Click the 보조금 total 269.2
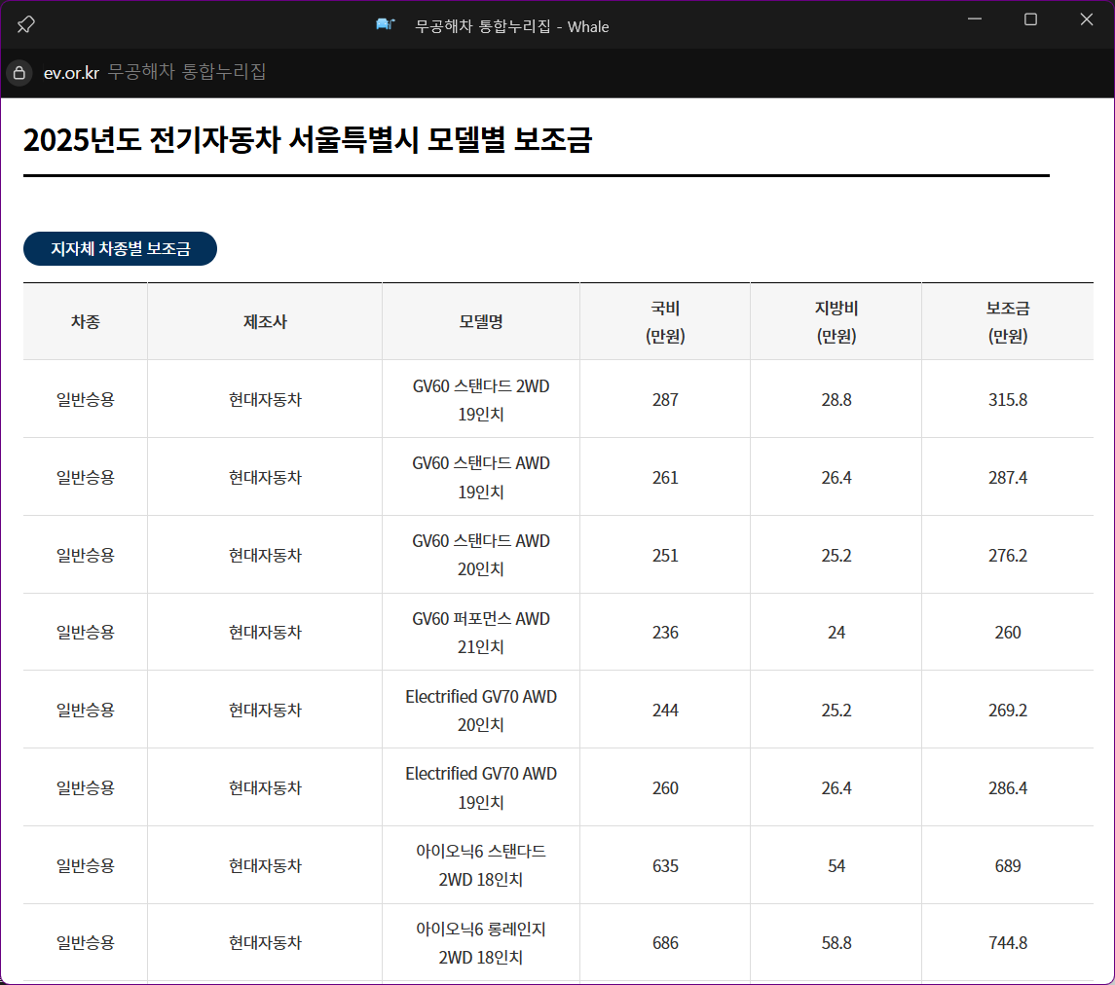The width and height of the screenshot is (1115, 985). click(x=1008, y=710)
